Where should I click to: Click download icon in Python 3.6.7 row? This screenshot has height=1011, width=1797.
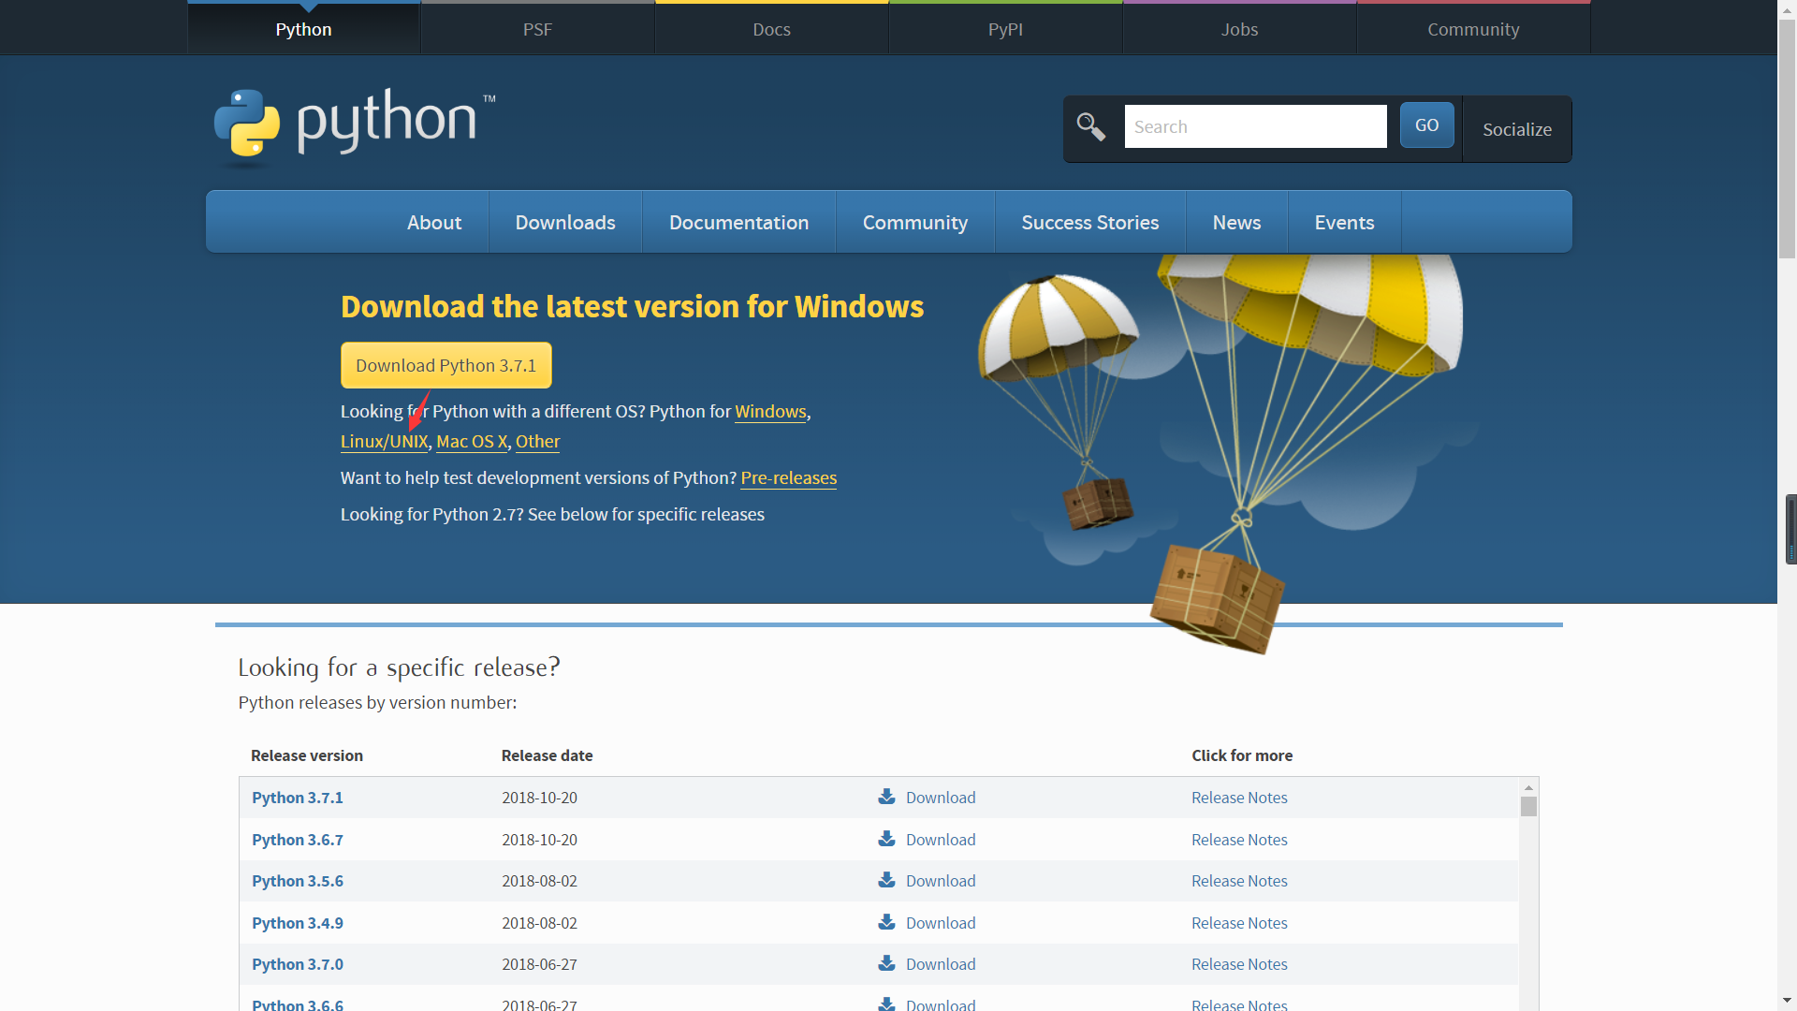pyautogui.click(x=886, y=839)
